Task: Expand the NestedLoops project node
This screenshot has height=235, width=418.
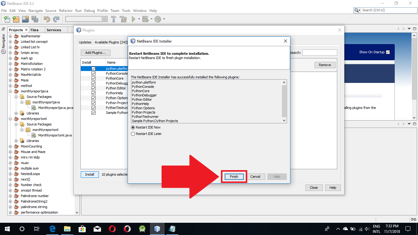Action: [10, 174]
